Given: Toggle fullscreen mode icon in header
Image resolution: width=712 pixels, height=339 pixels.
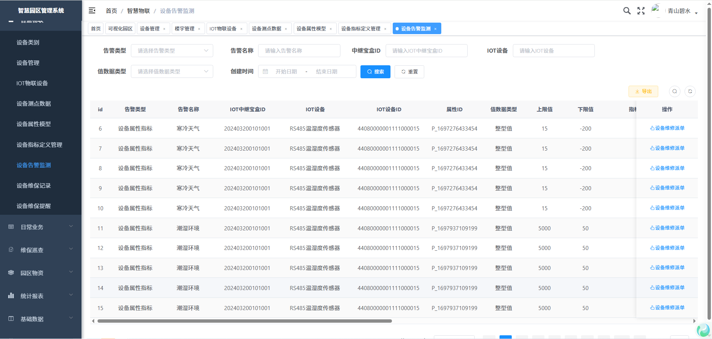Looking at the screenshot, I should [641, 11].
